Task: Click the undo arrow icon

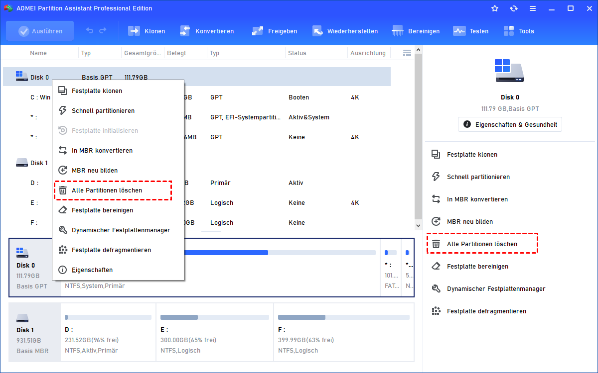Action: [x=90, y=31]
